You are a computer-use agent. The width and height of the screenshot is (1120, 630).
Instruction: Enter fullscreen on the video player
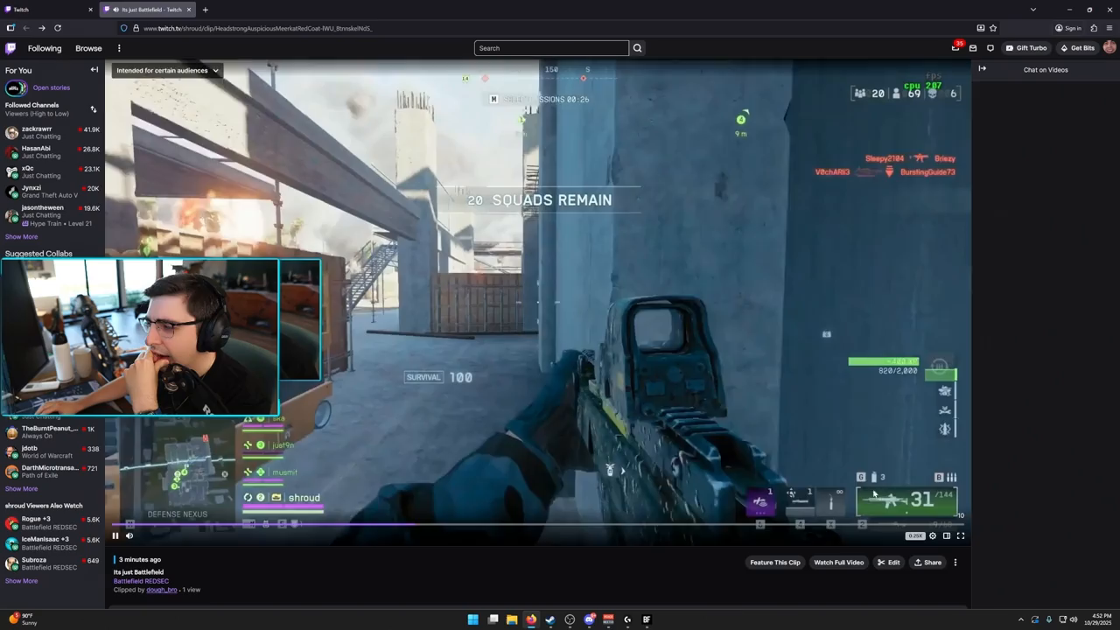point(960,536)
